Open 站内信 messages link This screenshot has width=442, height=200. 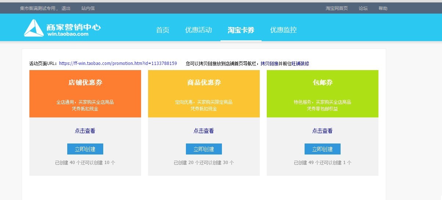tap(88, 8)
